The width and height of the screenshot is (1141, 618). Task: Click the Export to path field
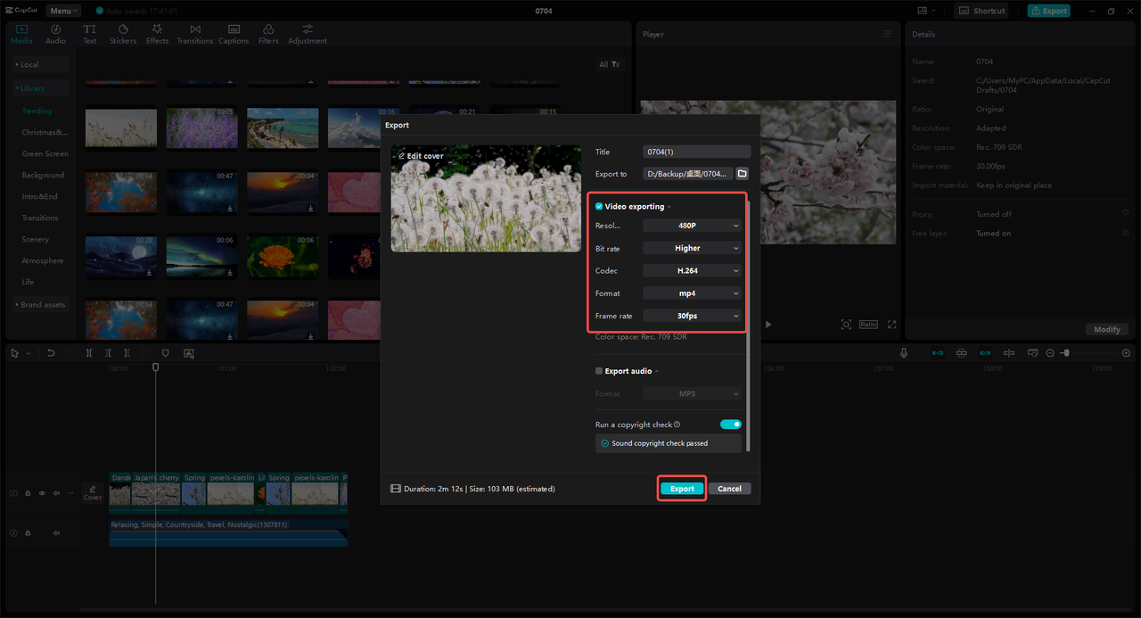click(x=687, y=174)
